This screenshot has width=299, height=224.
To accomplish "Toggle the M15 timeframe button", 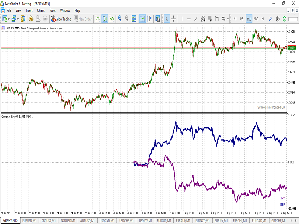I will [249, 19].
